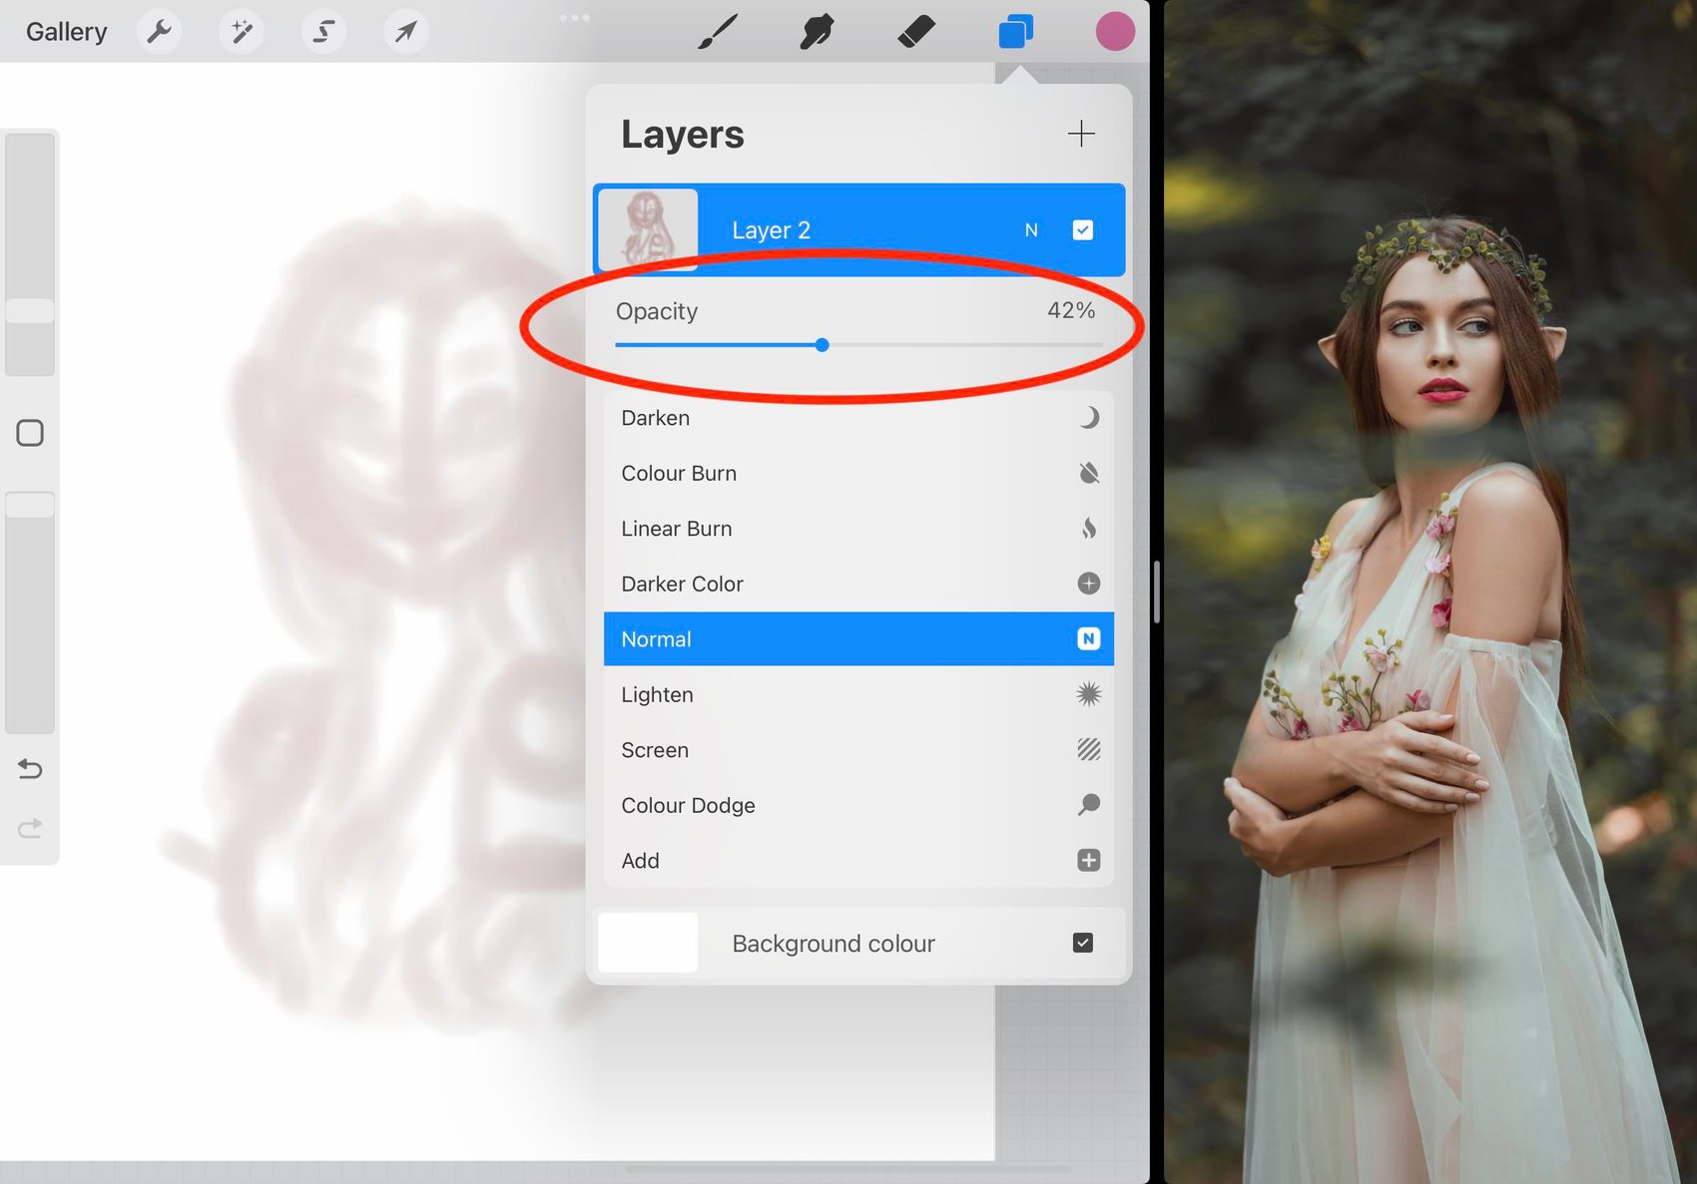Choose the Screen blend mode
The image size is (1697, 1184).
(858, 750)
